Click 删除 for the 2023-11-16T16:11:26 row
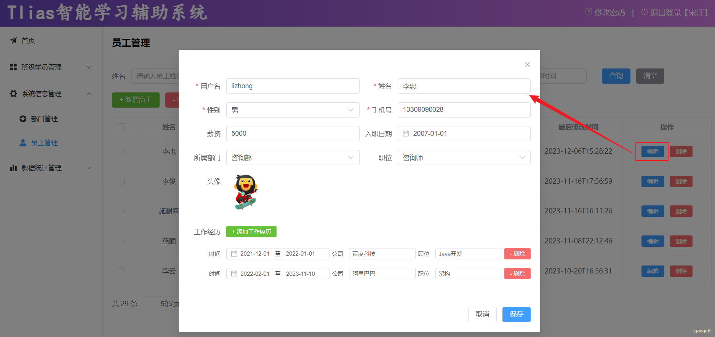This screenshot has height=337, width=715. pos(681,211)
